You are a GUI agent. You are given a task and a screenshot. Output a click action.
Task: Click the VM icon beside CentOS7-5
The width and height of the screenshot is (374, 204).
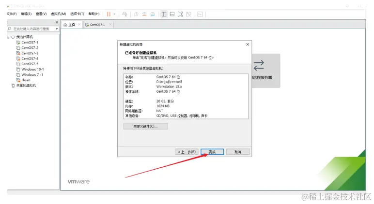tap(18, 64)
